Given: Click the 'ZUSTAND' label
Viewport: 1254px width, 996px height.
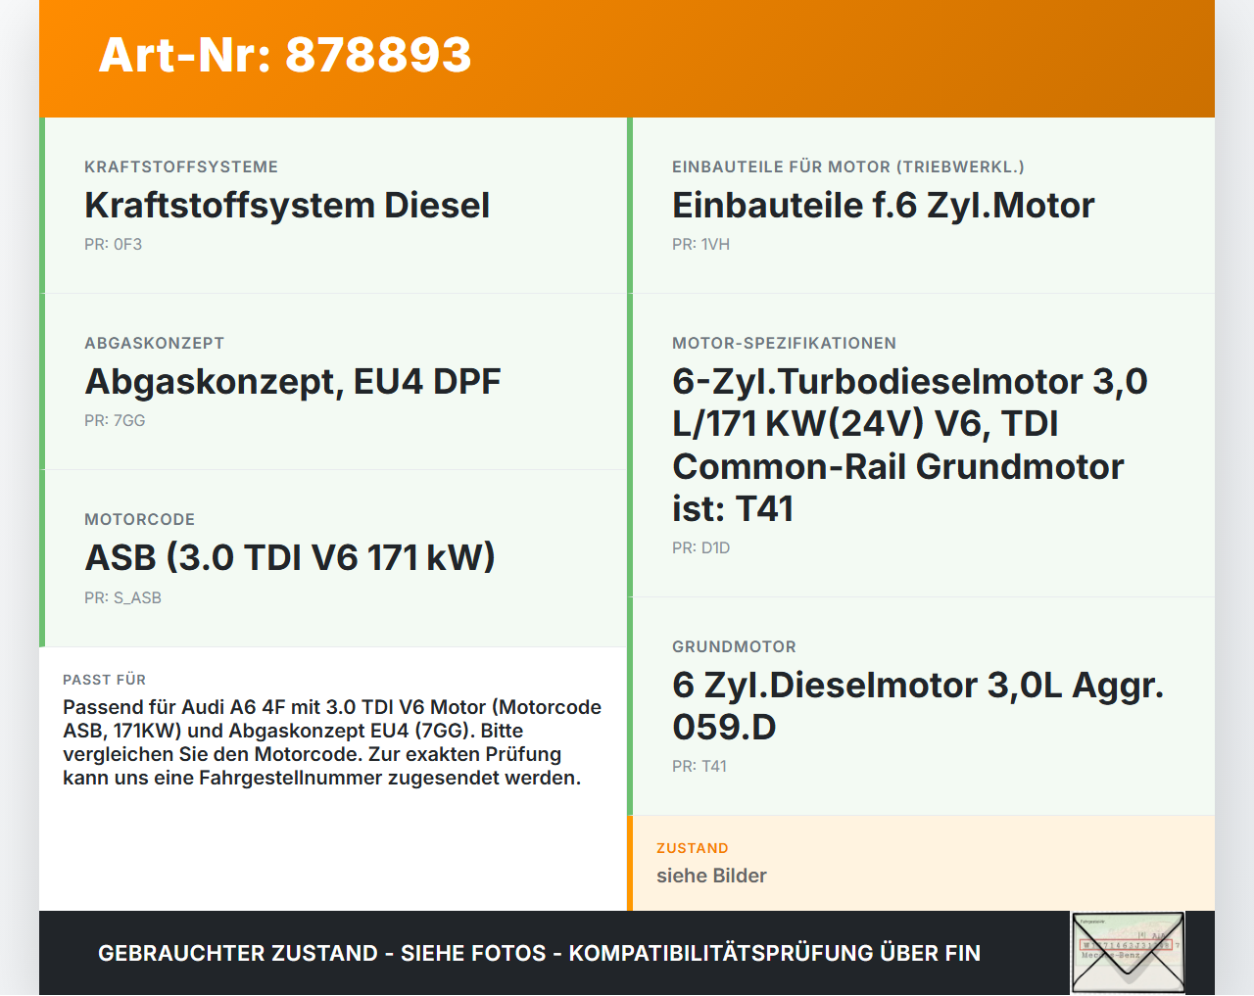Looking at the screenshot, I should [693, 848].
